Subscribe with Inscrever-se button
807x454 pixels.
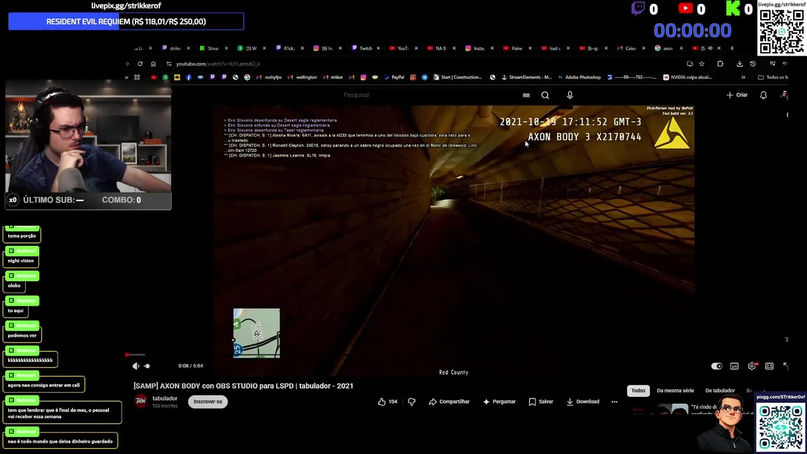[x=208, y=402]
